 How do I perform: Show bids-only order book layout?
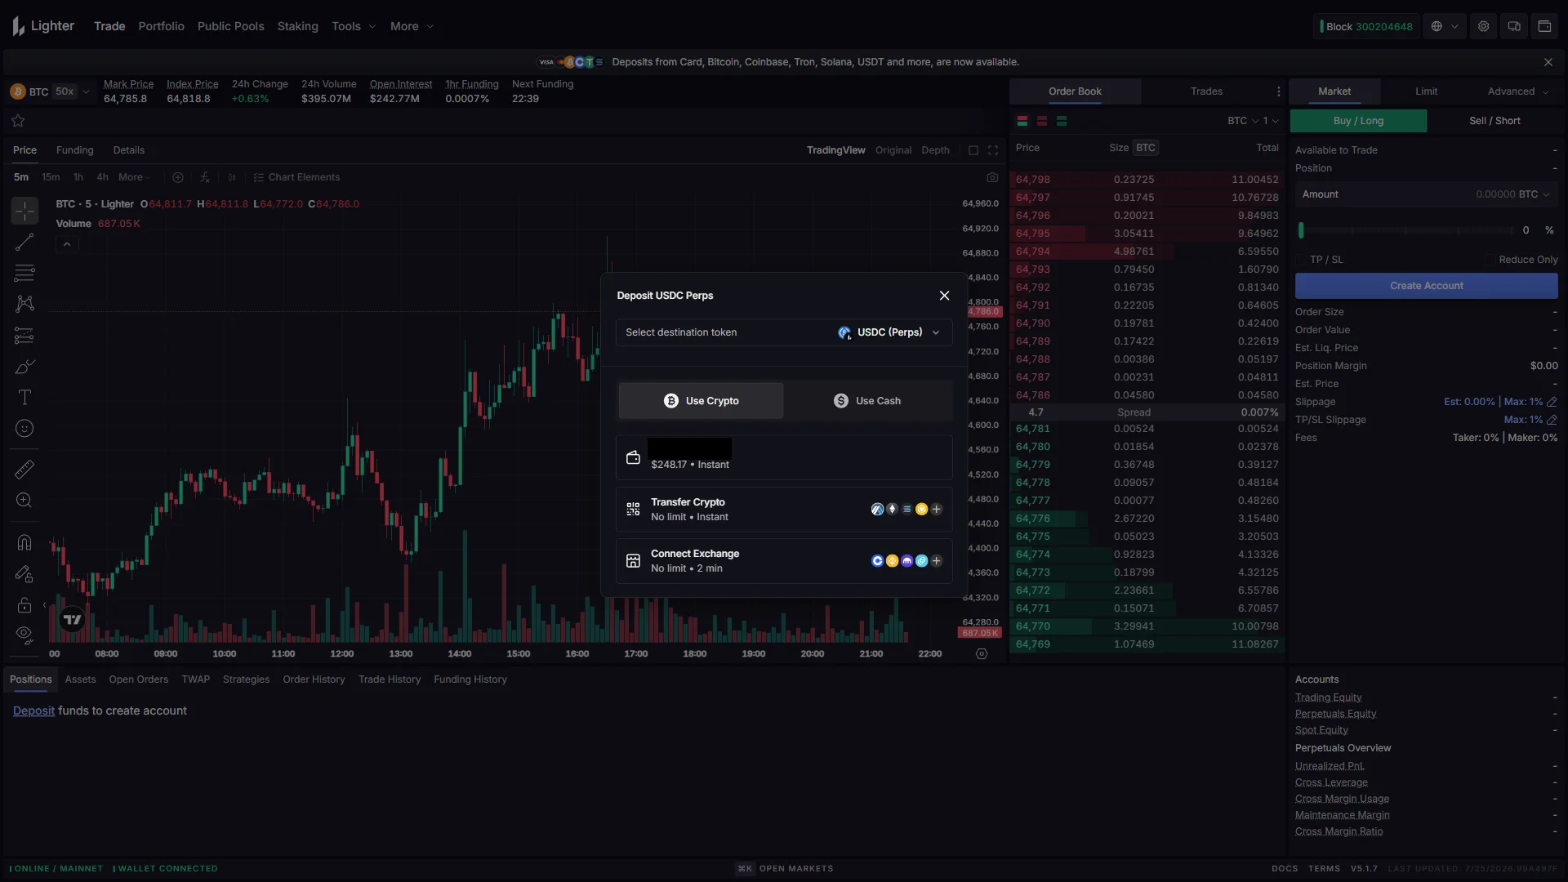pyautogui.click(x=1062, y=121)
